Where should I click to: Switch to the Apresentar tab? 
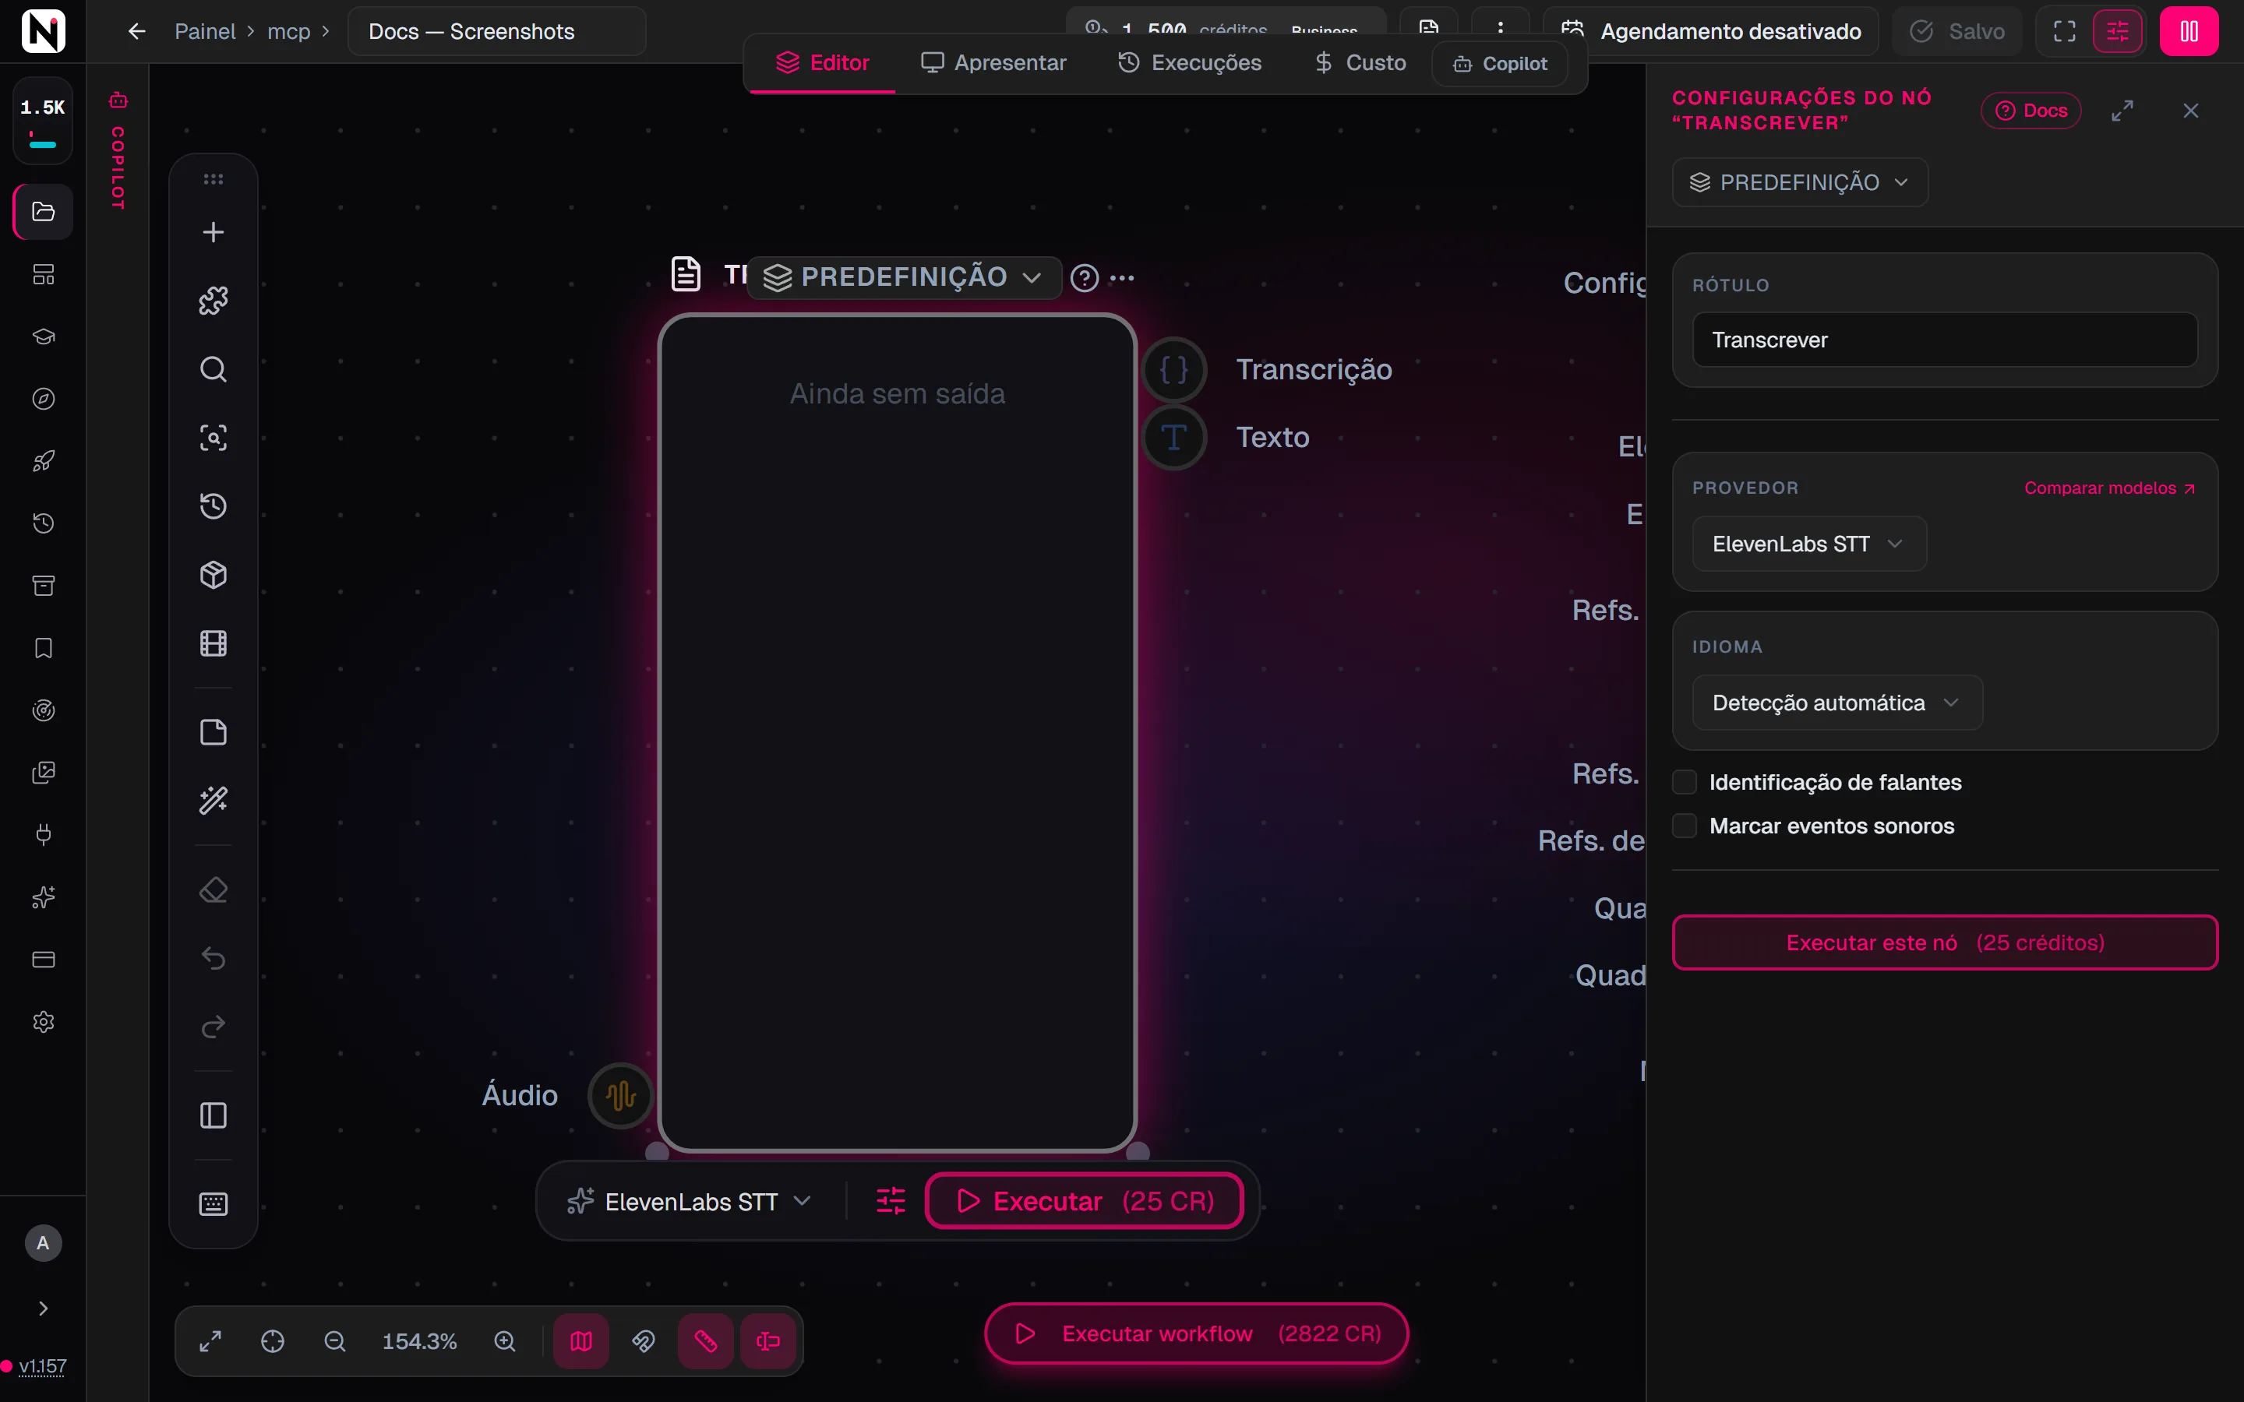coord(993,63)
